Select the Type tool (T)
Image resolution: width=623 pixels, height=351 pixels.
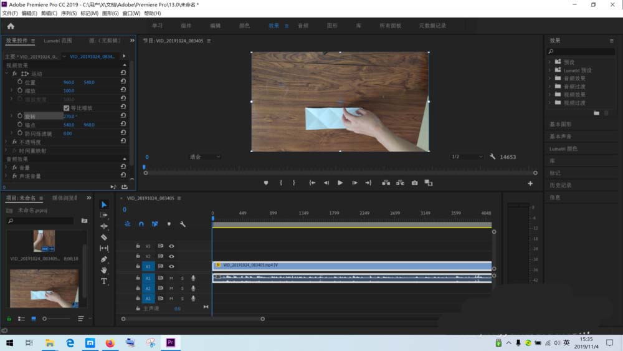coord(104,281)
